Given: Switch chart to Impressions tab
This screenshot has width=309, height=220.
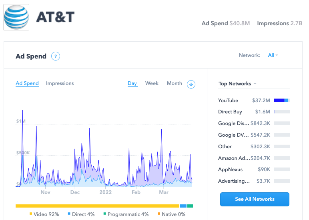Looking at the screenshot, I should pyautogui.click(x=60, y=83).
